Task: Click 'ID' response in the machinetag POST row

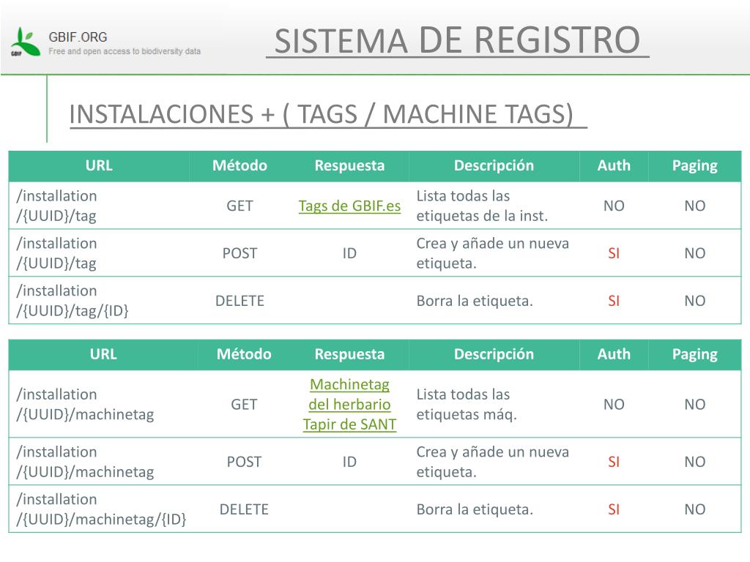Action: (349, 462)
